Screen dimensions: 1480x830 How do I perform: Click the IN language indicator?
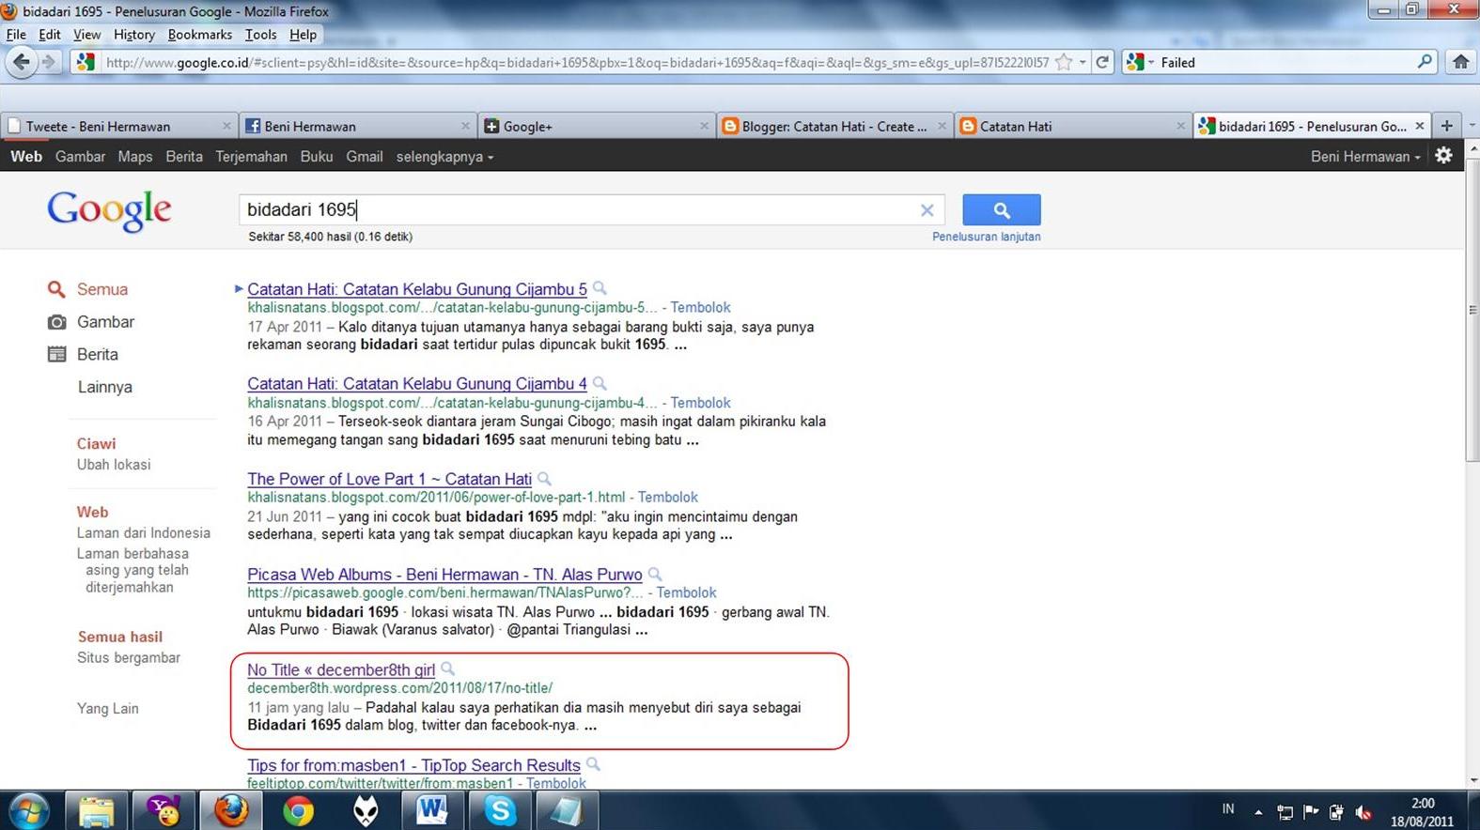(x=1228, y=809)
